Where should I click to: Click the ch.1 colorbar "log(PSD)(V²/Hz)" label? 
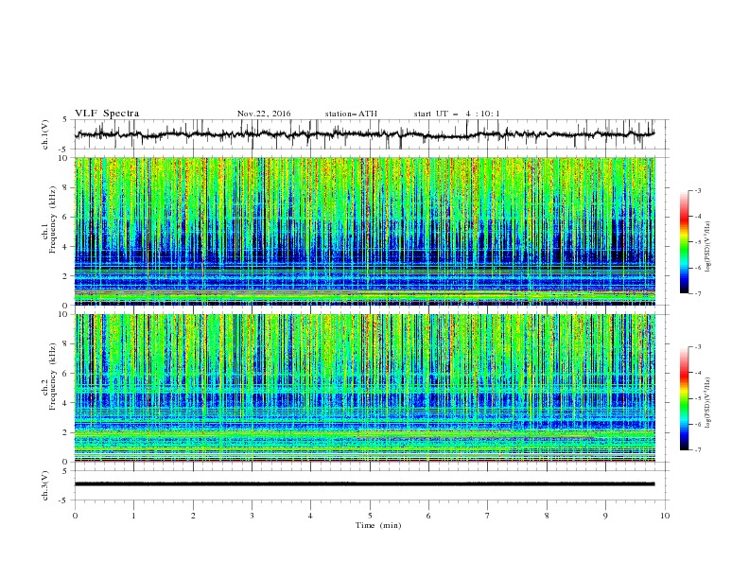coord(708,247)
